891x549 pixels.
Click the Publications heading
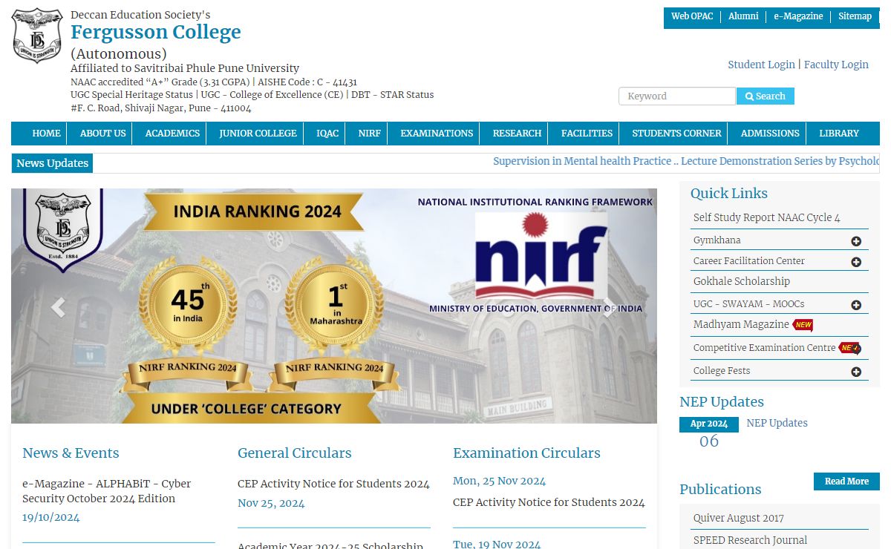pos(720,489)
